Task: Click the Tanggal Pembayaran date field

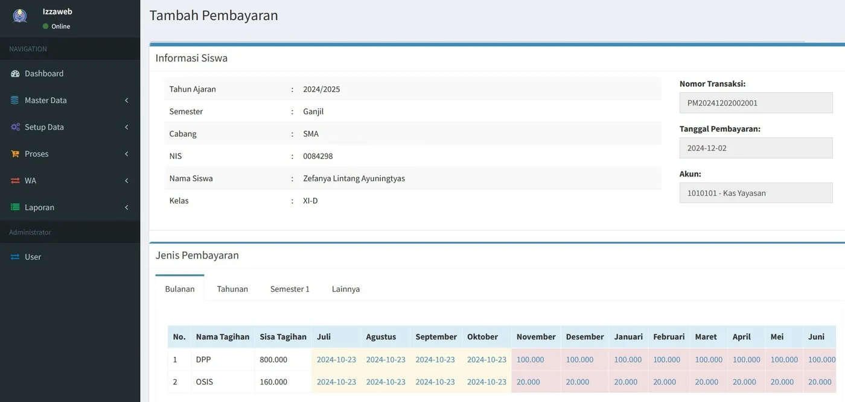Action: pyautogui.click(x=756, y=148)
